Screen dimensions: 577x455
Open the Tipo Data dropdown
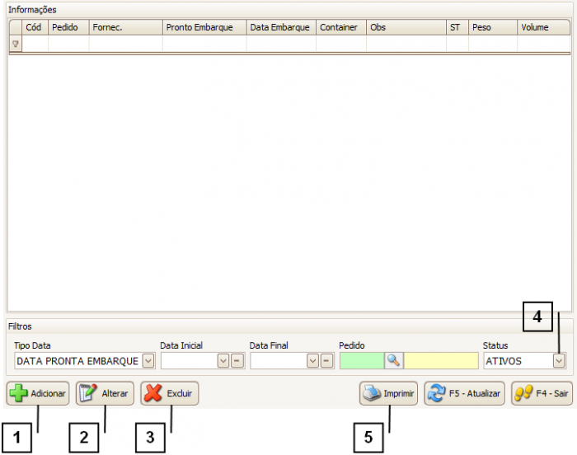point(148,360)
